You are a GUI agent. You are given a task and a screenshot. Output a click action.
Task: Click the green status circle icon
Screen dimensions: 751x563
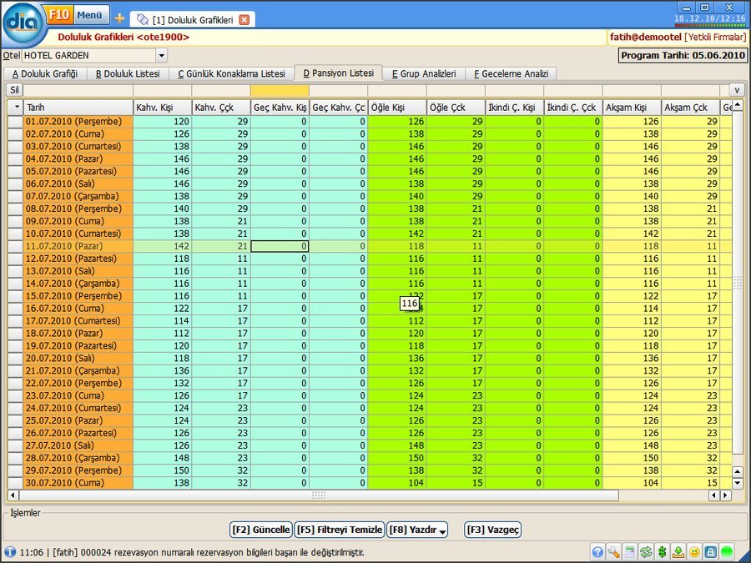click(727, 552)
